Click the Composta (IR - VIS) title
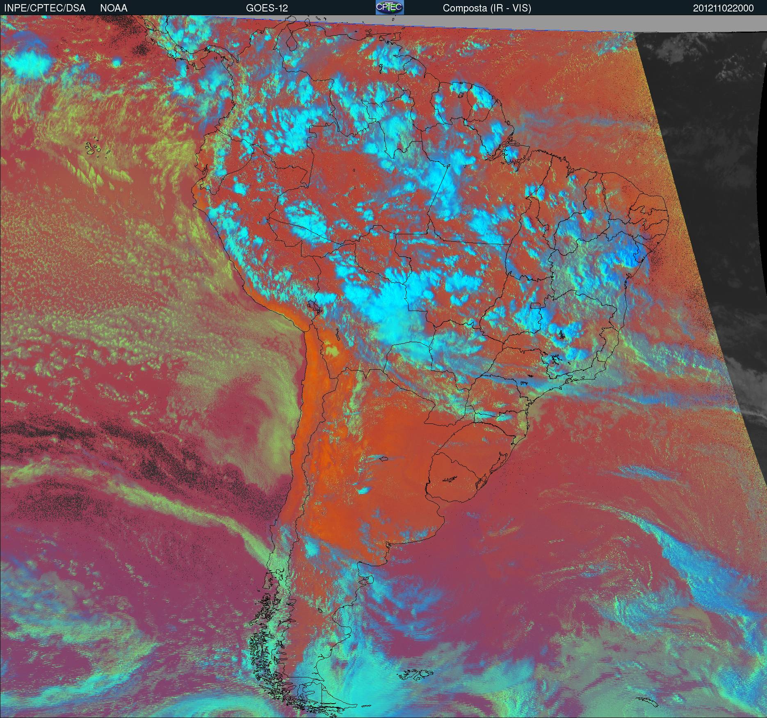 487,9
